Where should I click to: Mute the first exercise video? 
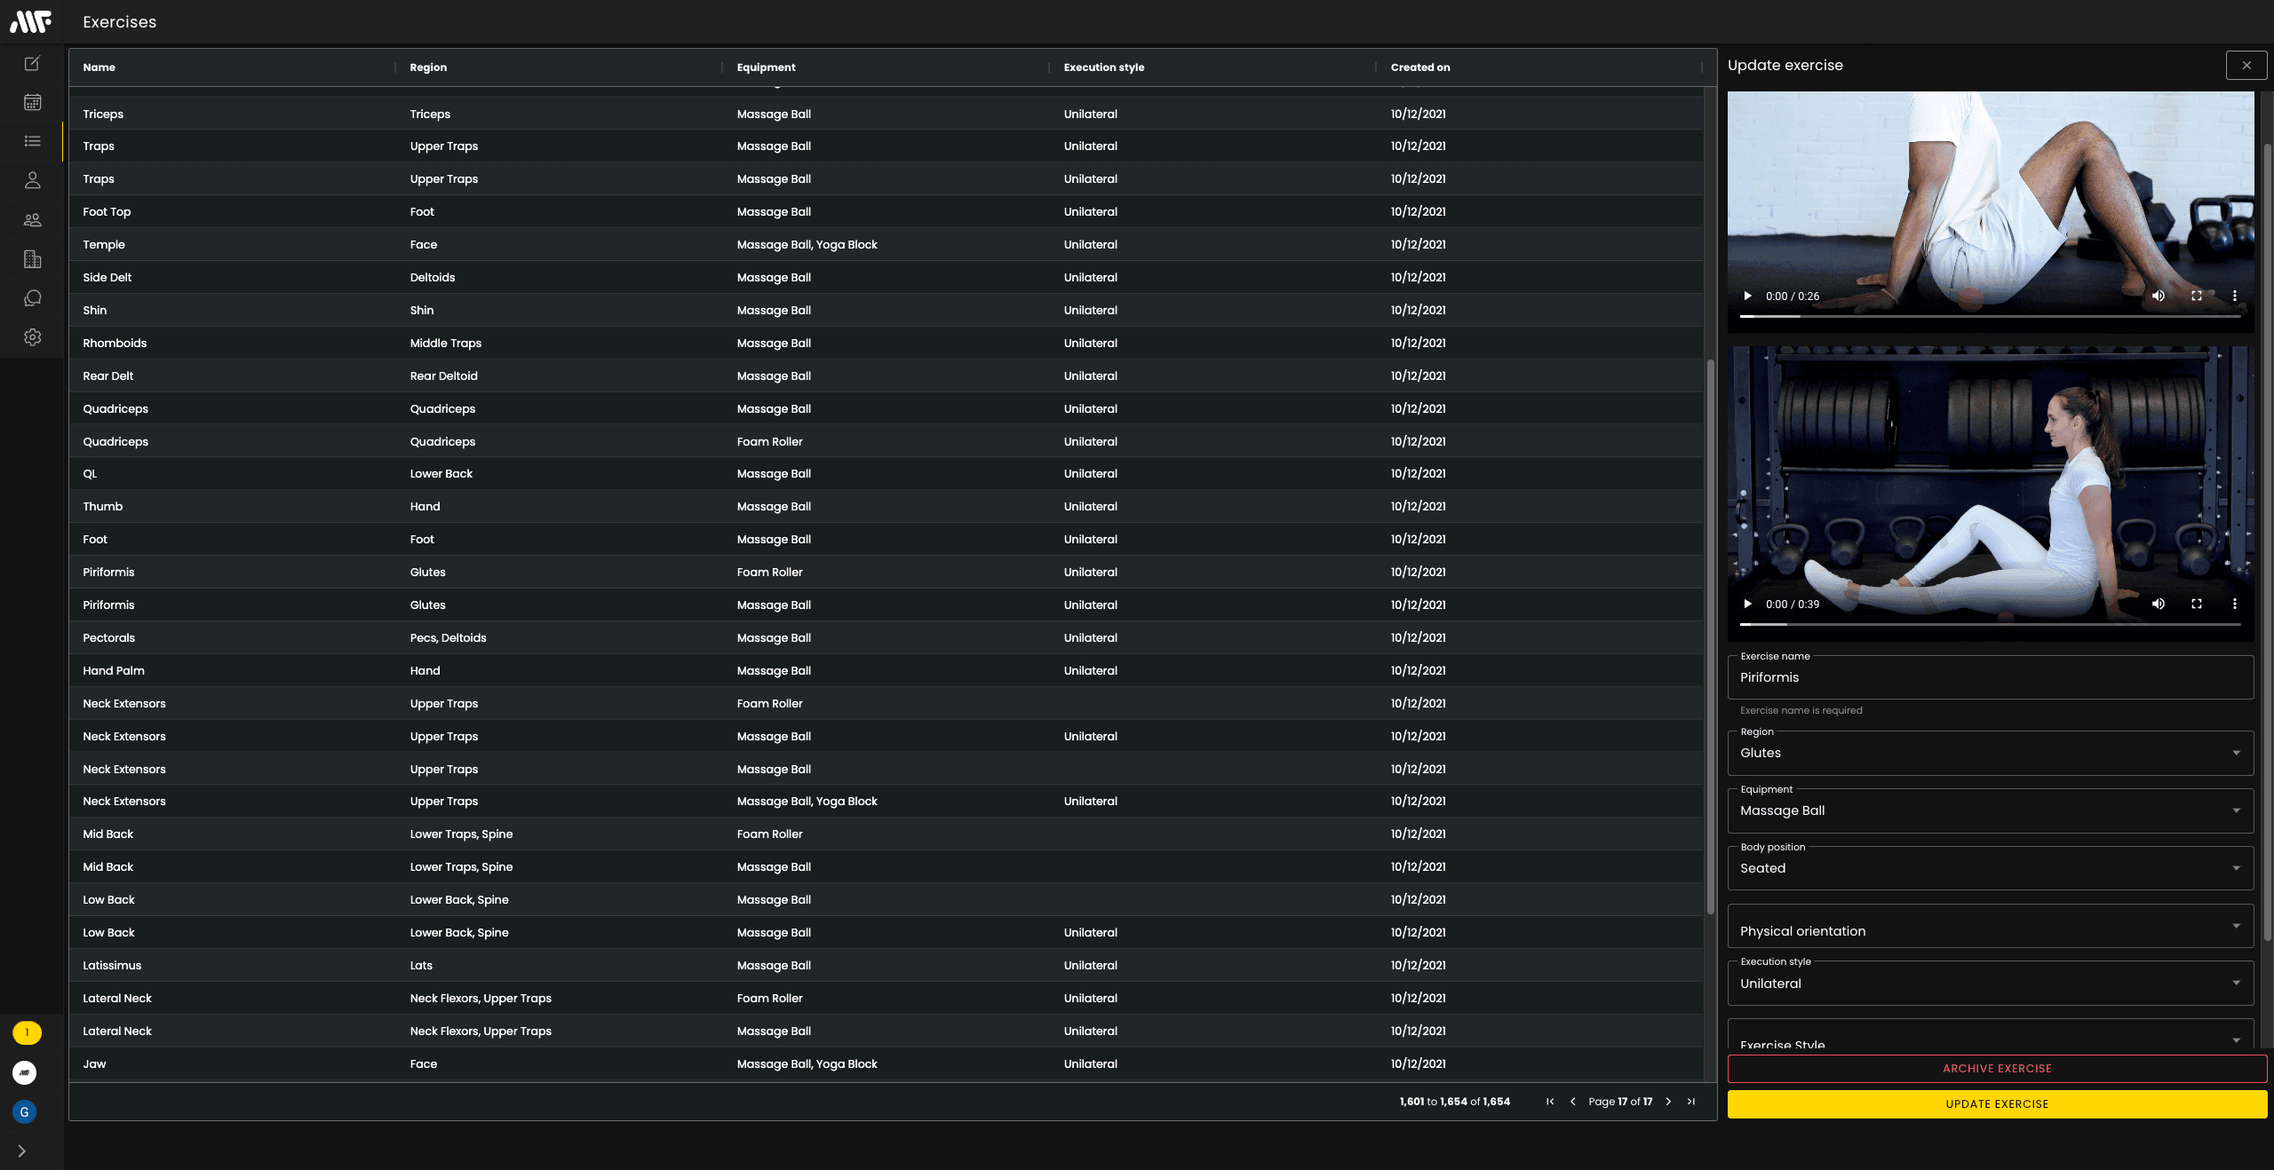click(2158, 296)
